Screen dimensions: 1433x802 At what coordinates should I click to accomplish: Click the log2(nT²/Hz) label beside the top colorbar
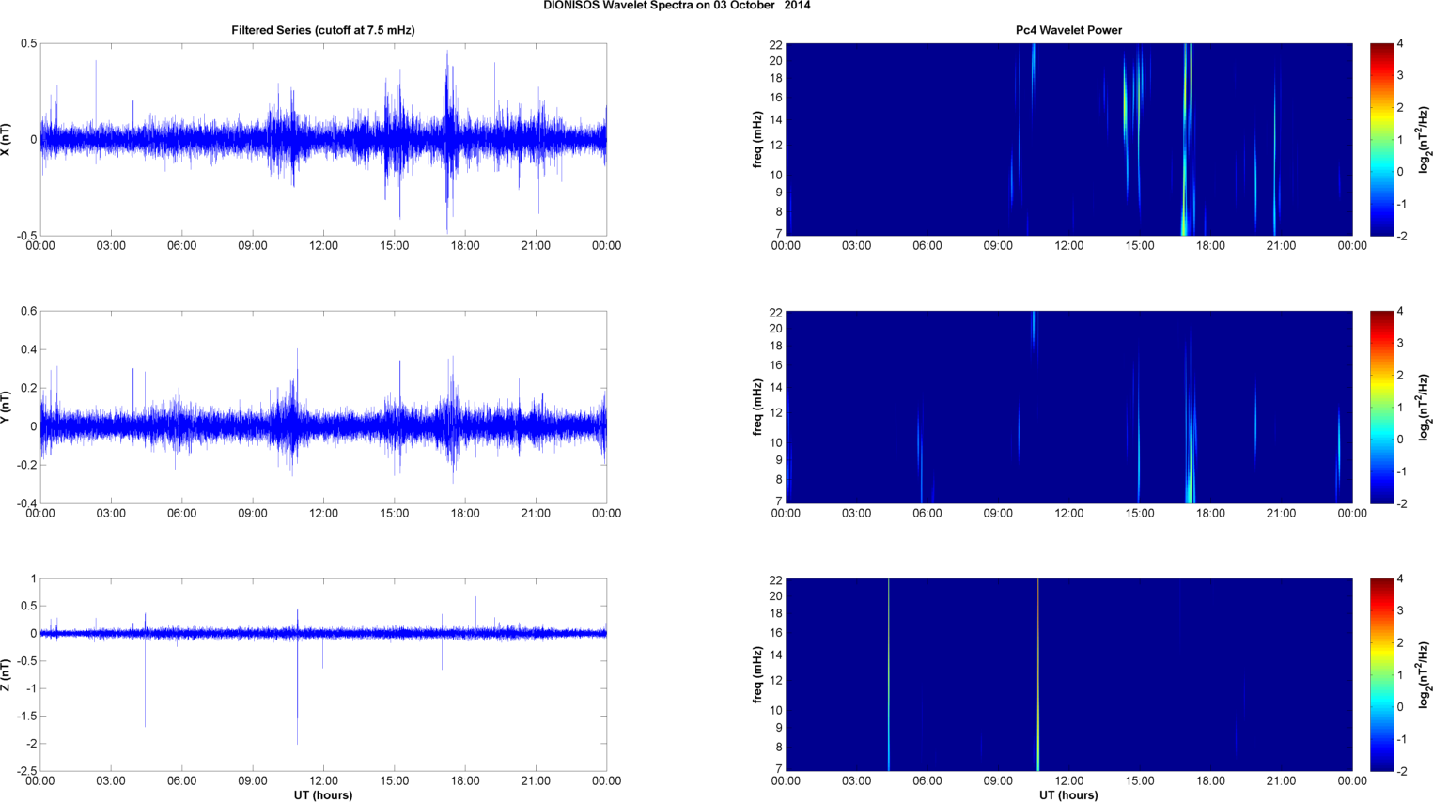coord(1425,140)
